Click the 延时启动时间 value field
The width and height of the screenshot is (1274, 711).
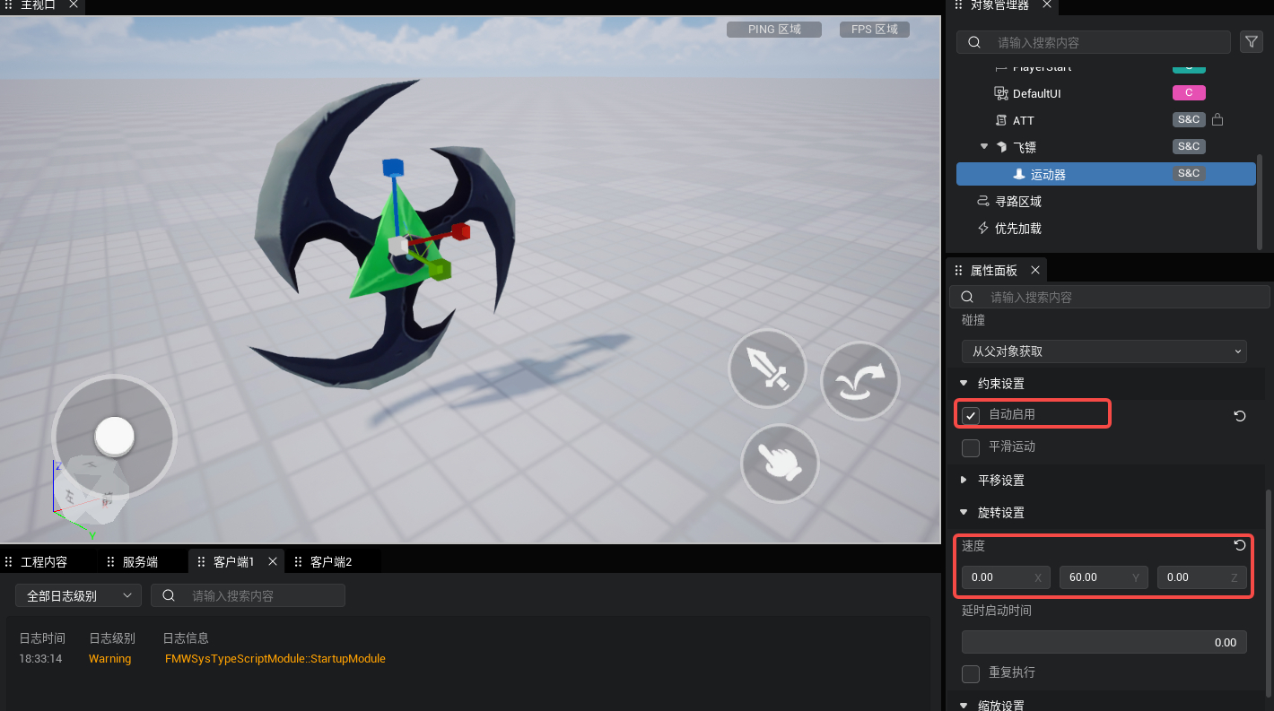[1104, 642]
